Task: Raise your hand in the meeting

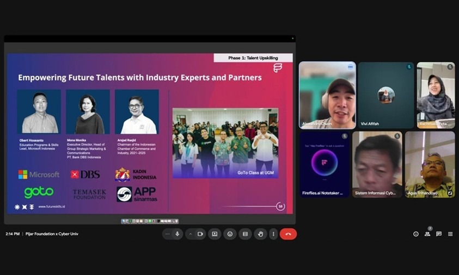Action: pyautogui.click(x=260, y=234)
